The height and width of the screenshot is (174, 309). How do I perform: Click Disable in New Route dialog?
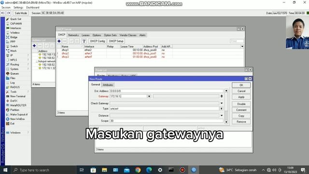click(241, 104)
